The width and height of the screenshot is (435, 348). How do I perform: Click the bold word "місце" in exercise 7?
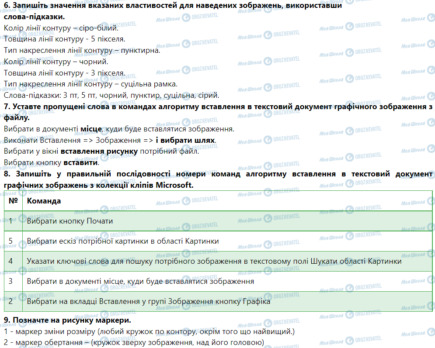coord(91,129)
